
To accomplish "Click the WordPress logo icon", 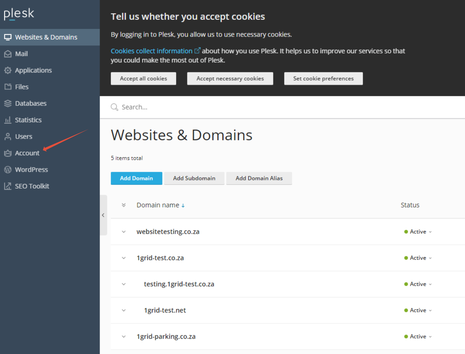I will tap(8, 170).
